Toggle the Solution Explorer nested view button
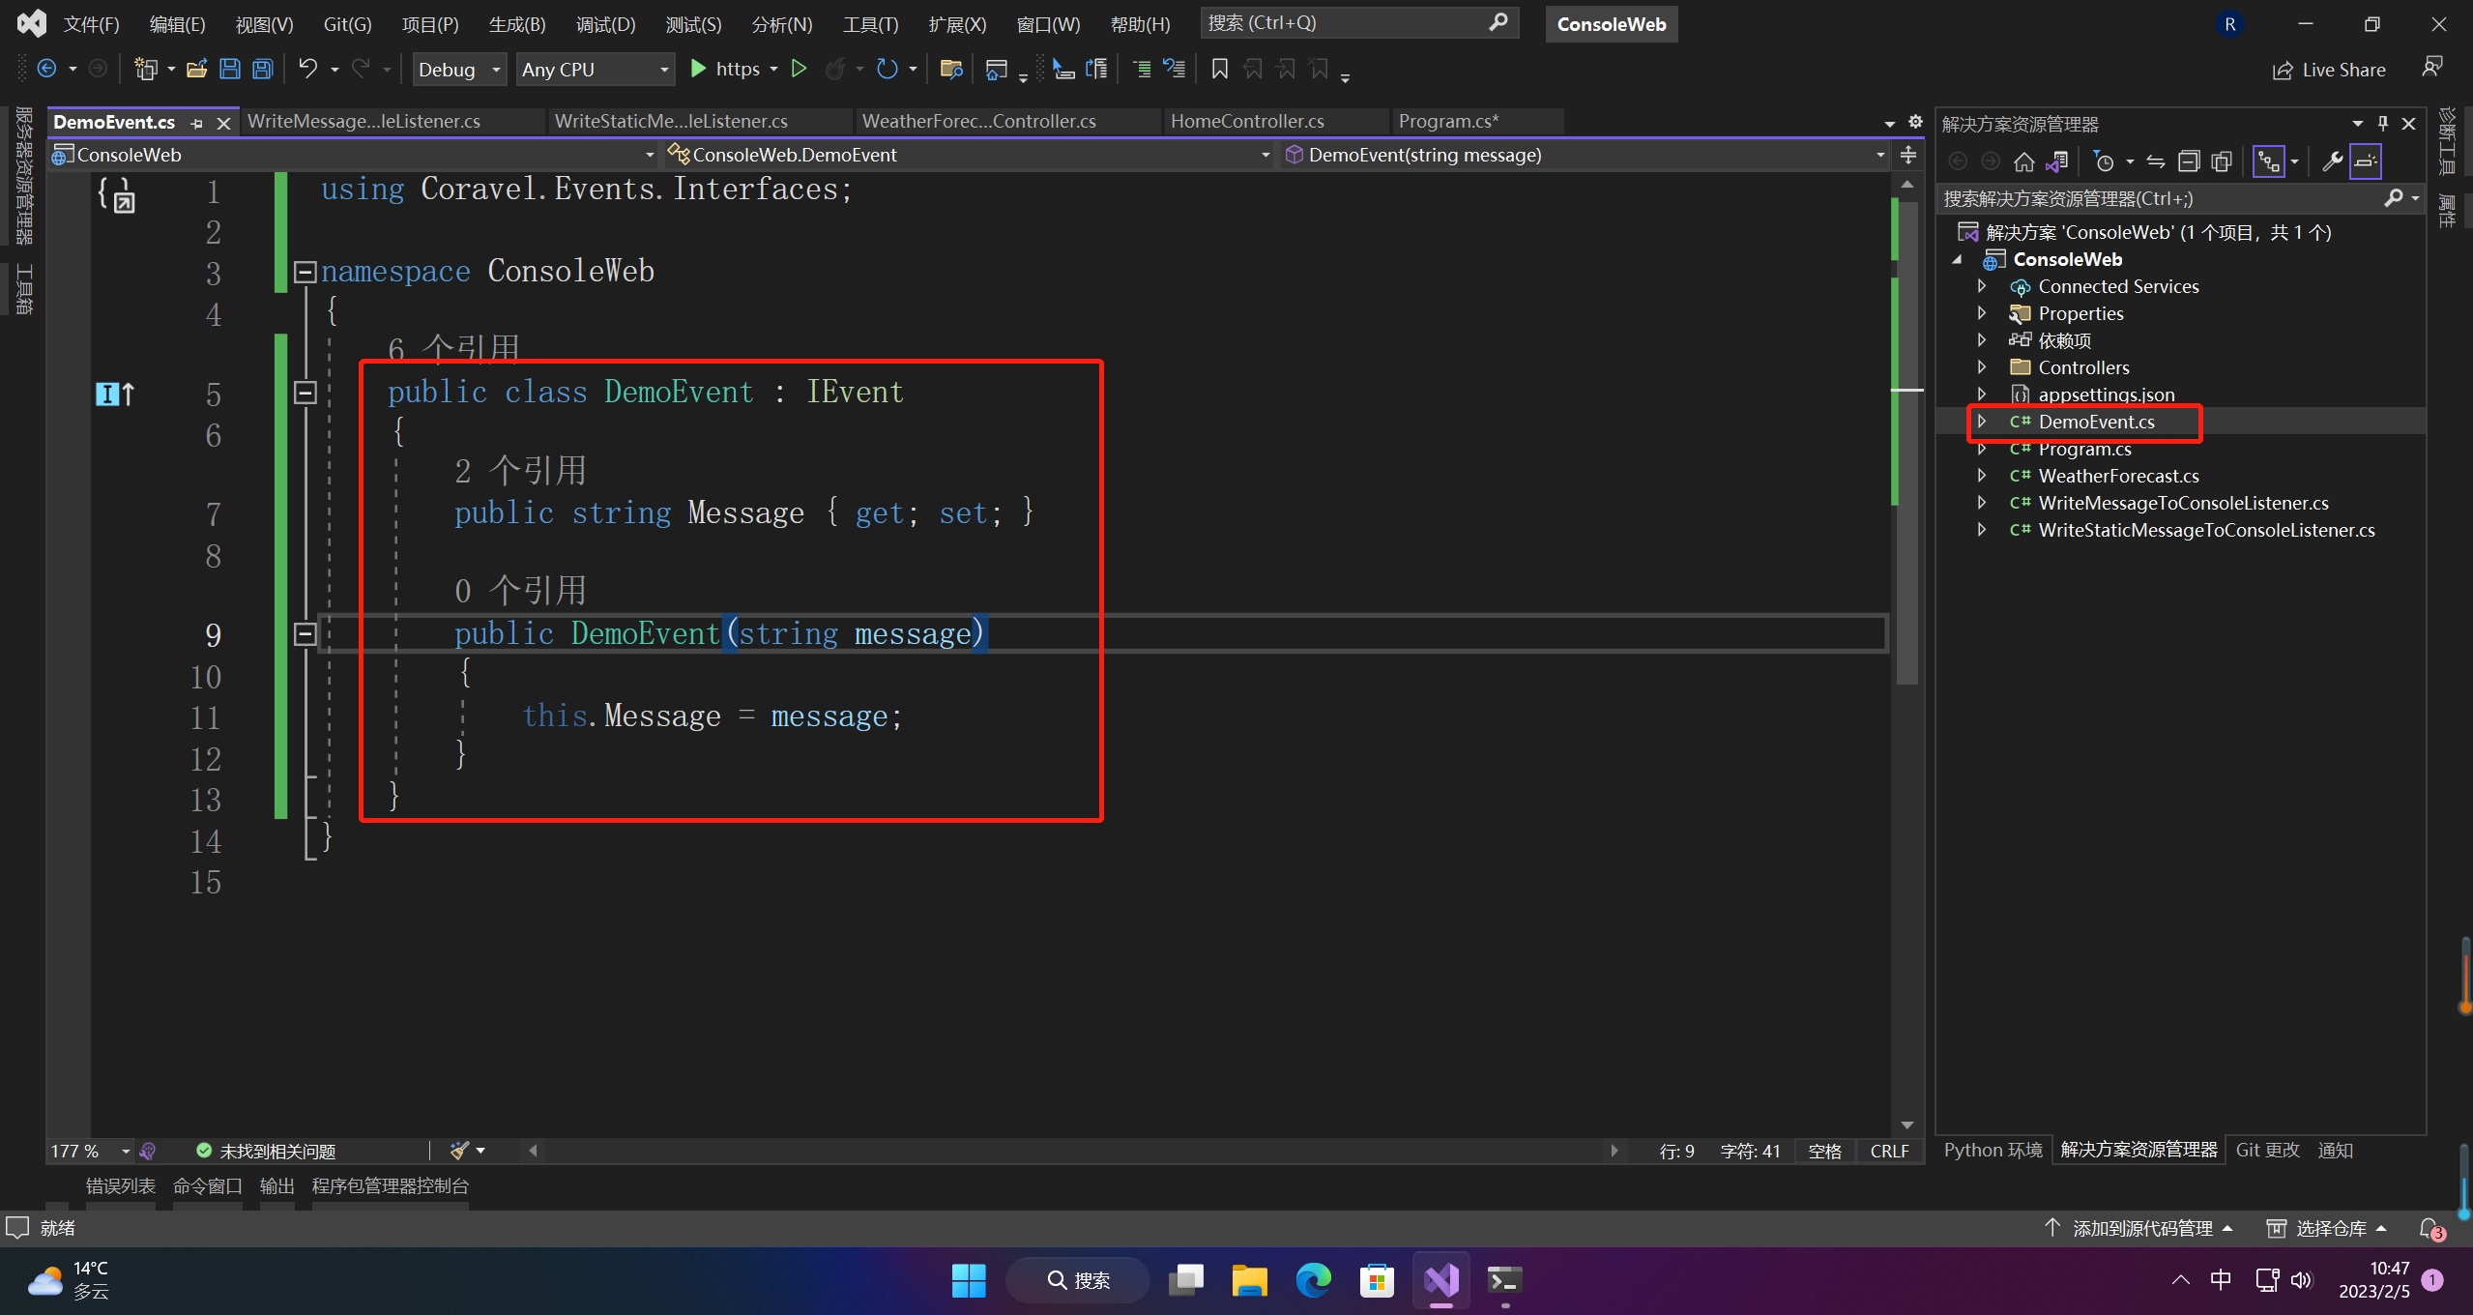This screenshot has height=1315, width=2473. point(2268,161)
